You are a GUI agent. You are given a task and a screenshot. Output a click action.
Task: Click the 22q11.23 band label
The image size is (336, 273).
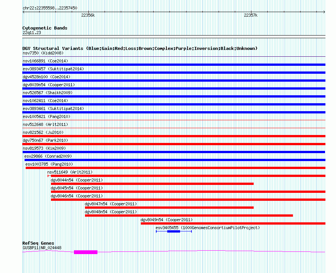click(32, 33)
